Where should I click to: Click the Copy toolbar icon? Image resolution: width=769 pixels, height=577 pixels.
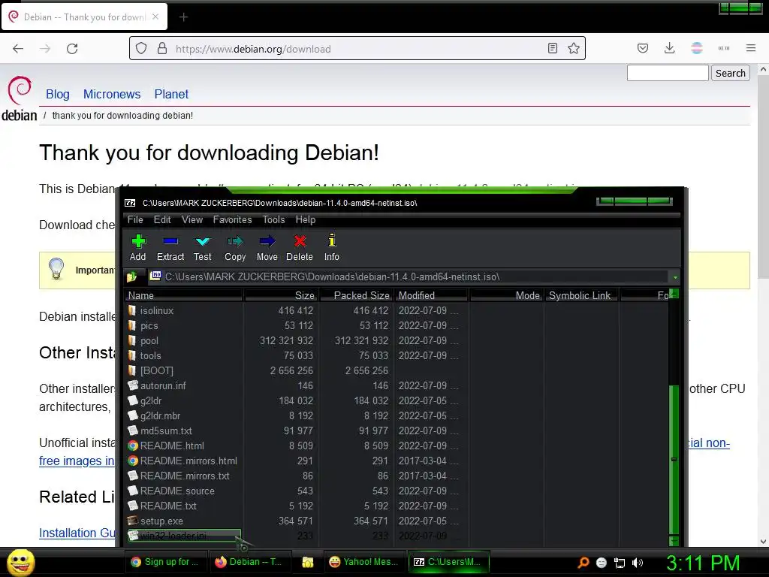coord(235,248)
